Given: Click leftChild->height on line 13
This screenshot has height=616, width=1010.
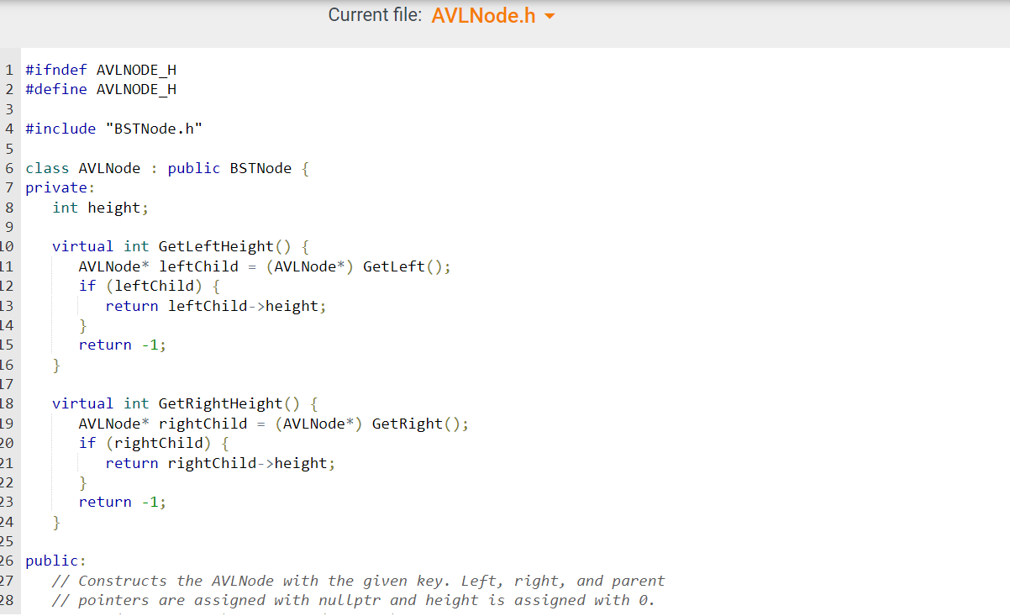Looking at the screenshot, I should point(247,305).
